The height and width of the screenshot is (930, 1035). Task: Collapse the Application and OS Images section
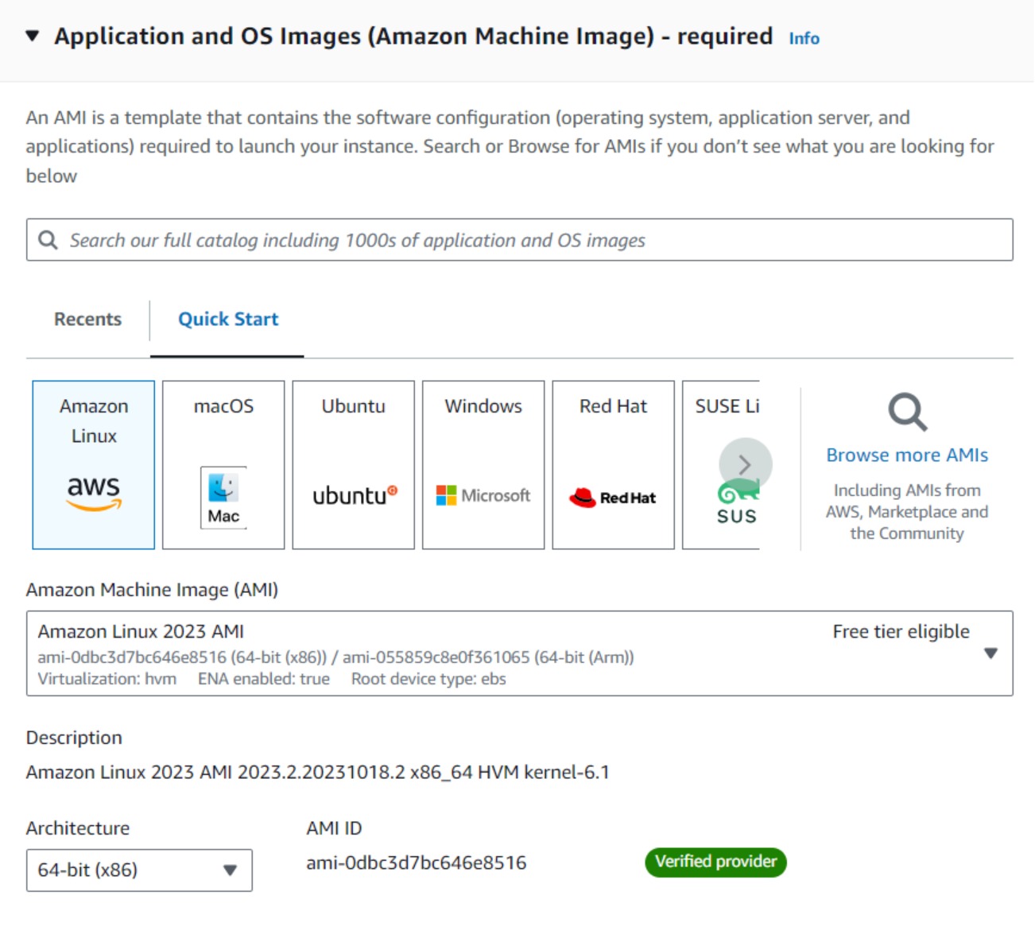tap(33, 36)
